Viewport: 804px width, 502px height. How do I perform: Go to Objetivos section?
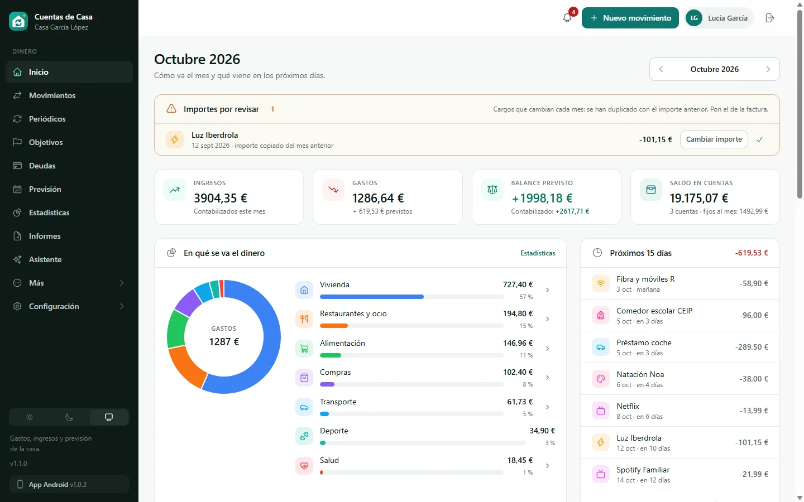click(x=69, y=142)
